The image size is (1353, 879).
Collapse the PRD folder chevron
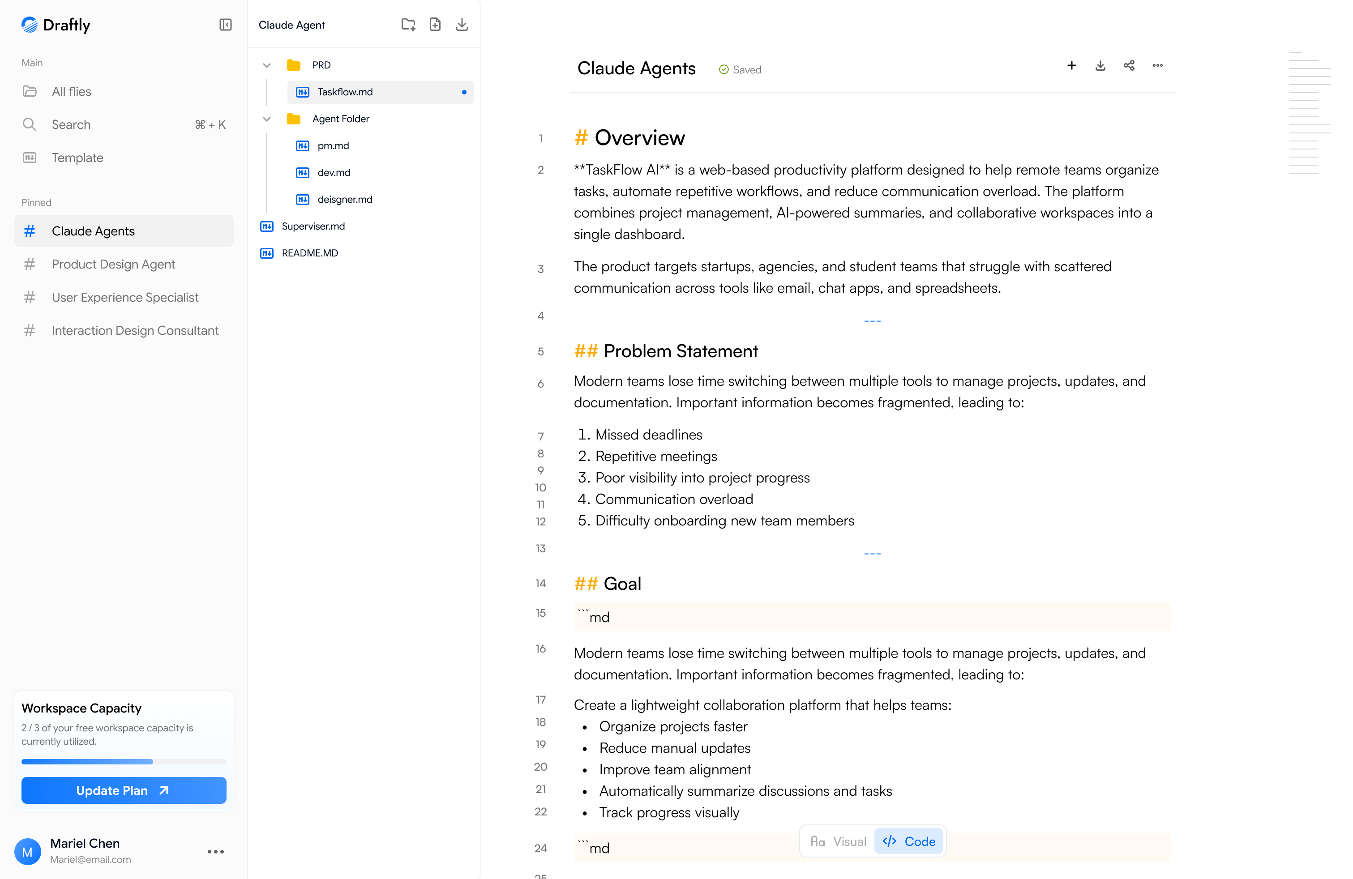(x=267, y=65)
